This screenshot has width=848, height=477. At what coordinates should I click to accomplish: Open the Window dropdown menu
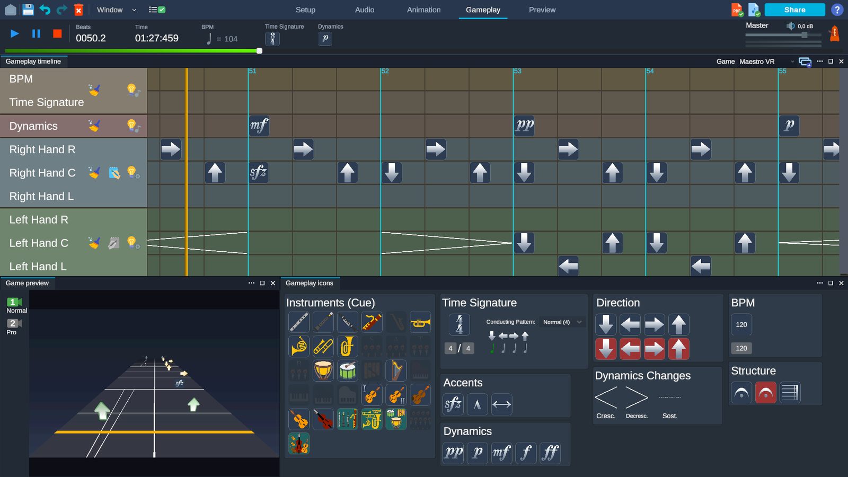(x=117, y=10)
